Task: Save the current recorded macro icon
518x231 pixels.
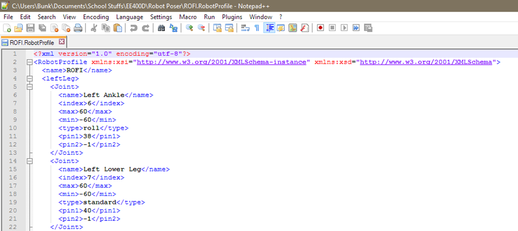Action: click(368, 28)
